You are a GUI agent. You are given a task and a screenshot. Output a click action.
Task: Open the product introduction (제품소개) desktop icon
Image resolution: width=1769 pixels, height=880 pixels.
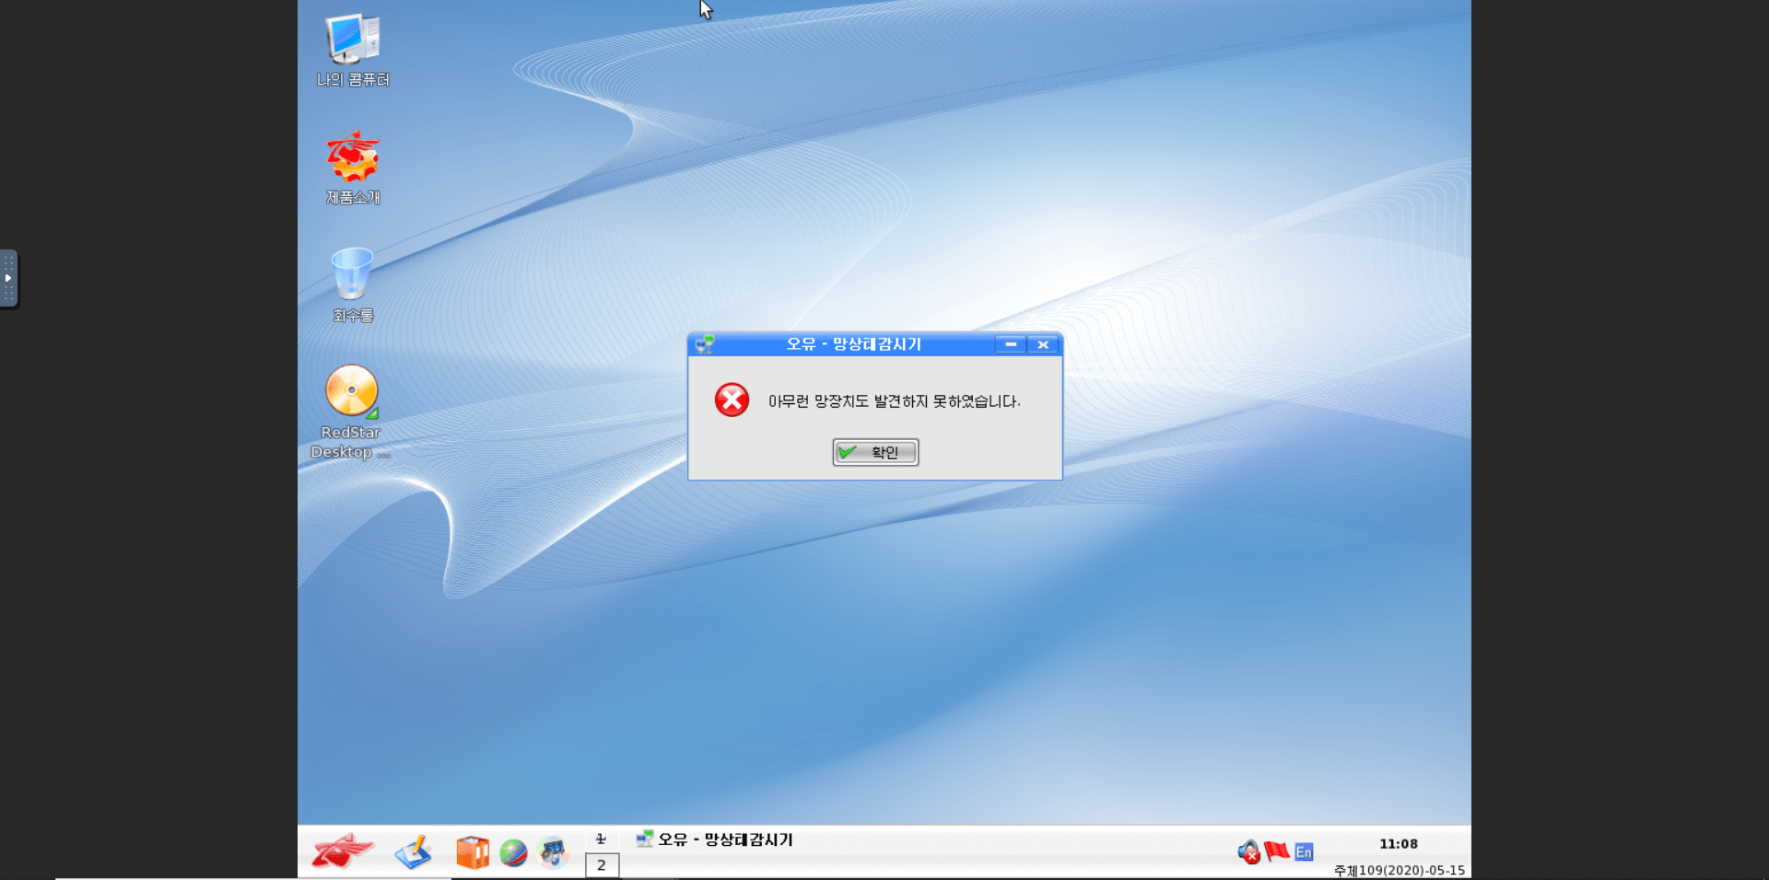[x=352, y=158]
